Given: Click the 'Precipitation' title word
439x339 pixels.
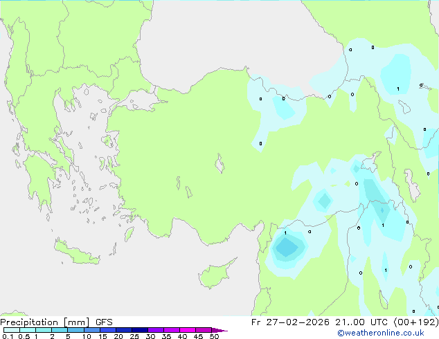Looking at the screenshot, I should (x=29, y=322).
